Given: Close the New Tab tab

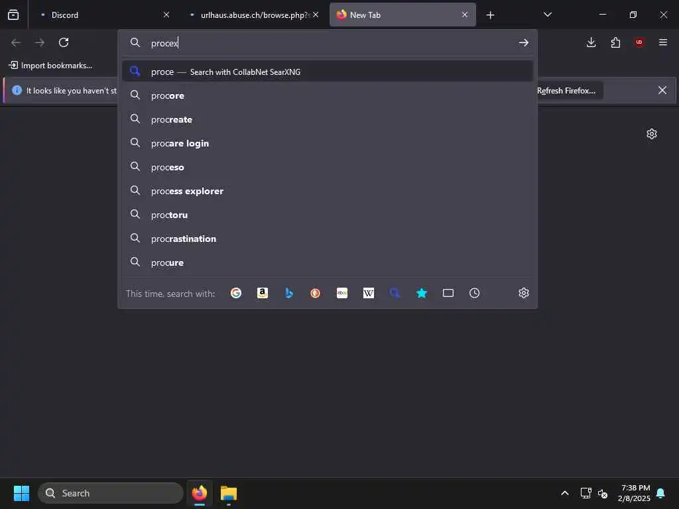Looking at the screenshot, I should click(x=465, y=15).
